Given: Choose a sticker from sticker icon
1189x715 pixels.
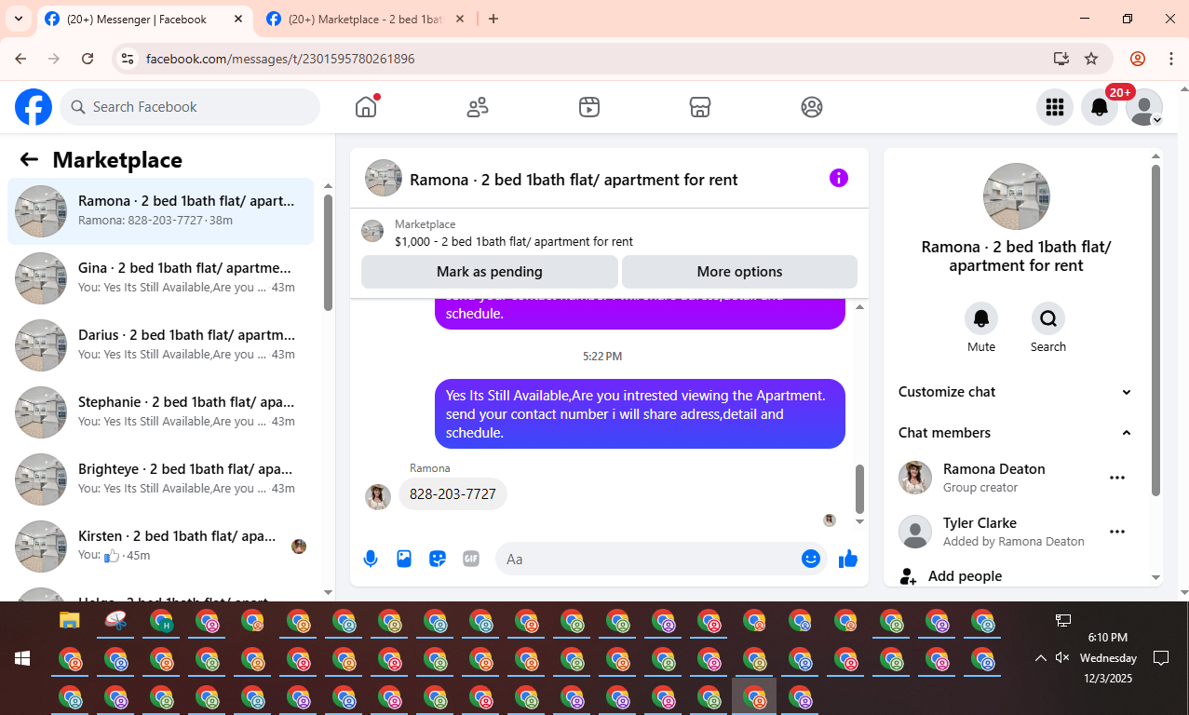Looking at the screenshot, I should (438, 559).
